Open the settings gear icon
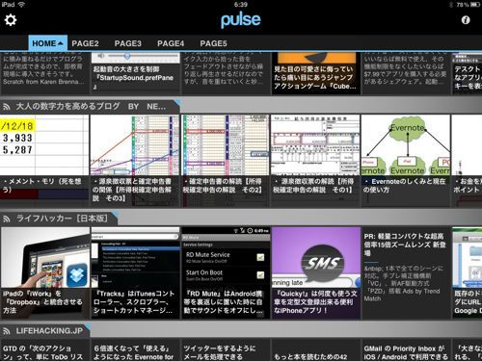482x361 pixels. click(x=11, y=20)
